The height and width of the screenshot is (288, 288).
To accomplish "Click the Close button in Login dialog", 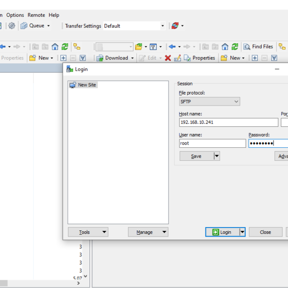I will click(x=265, y=232).
